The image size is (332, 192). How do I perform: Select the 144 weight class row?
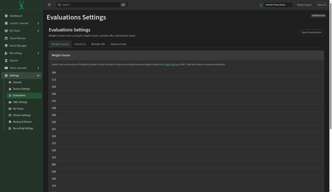[186, 115]
